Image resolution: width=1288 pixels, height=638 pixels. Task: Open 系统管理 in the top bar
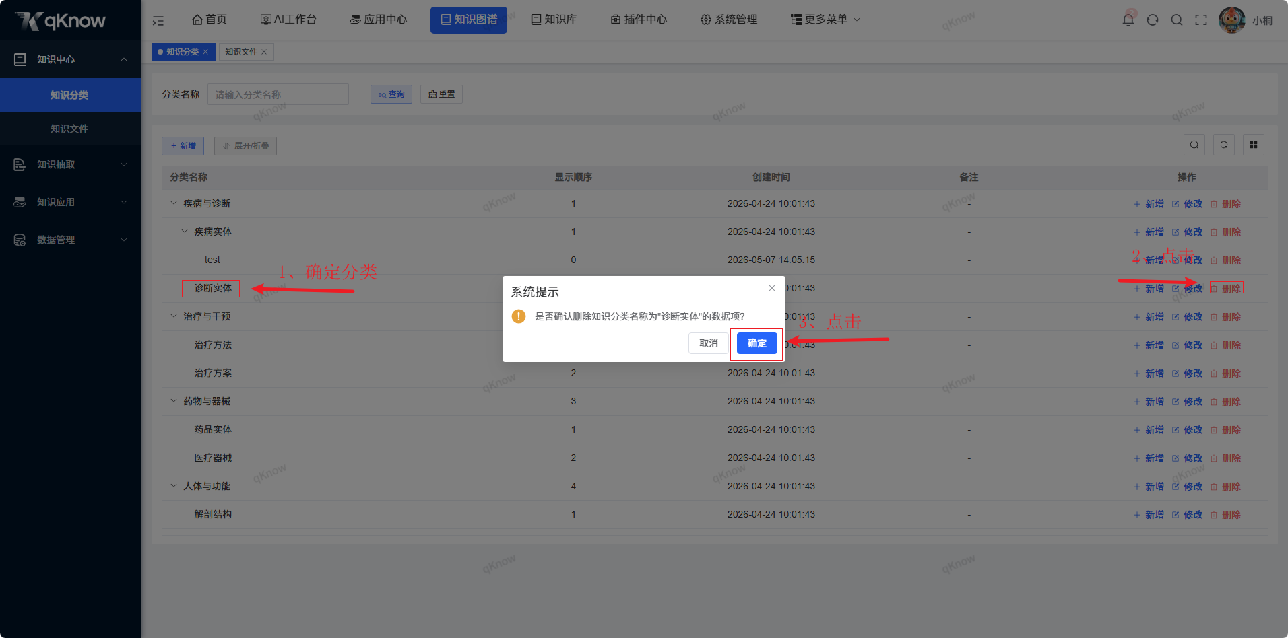(x=729, y=20)
